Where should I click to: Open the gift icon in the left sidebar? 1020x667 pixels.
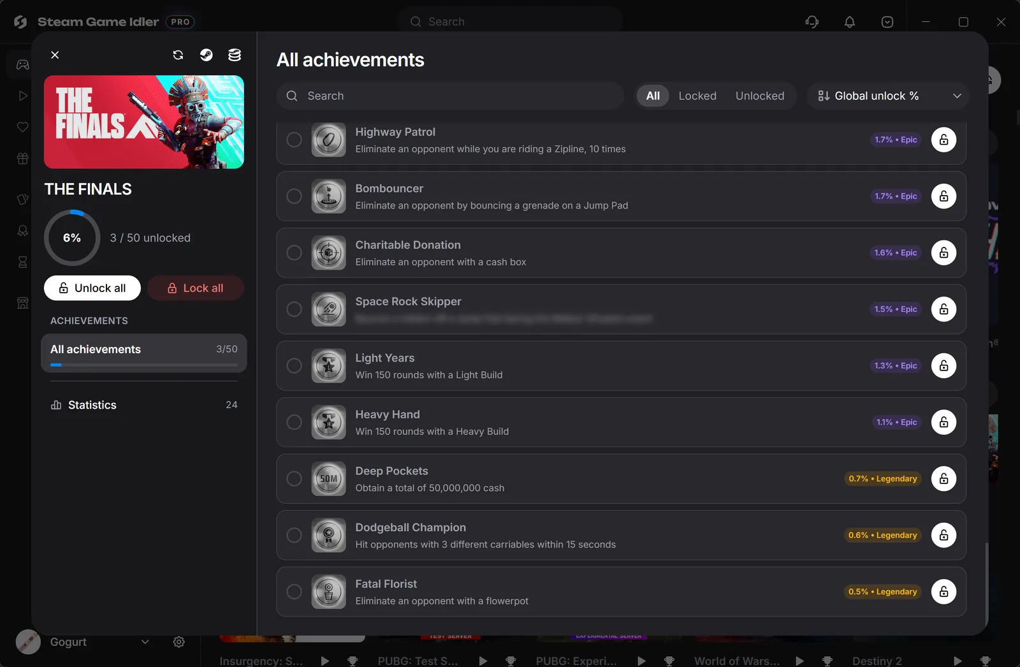pyautogui.click(x=22, y=158)
